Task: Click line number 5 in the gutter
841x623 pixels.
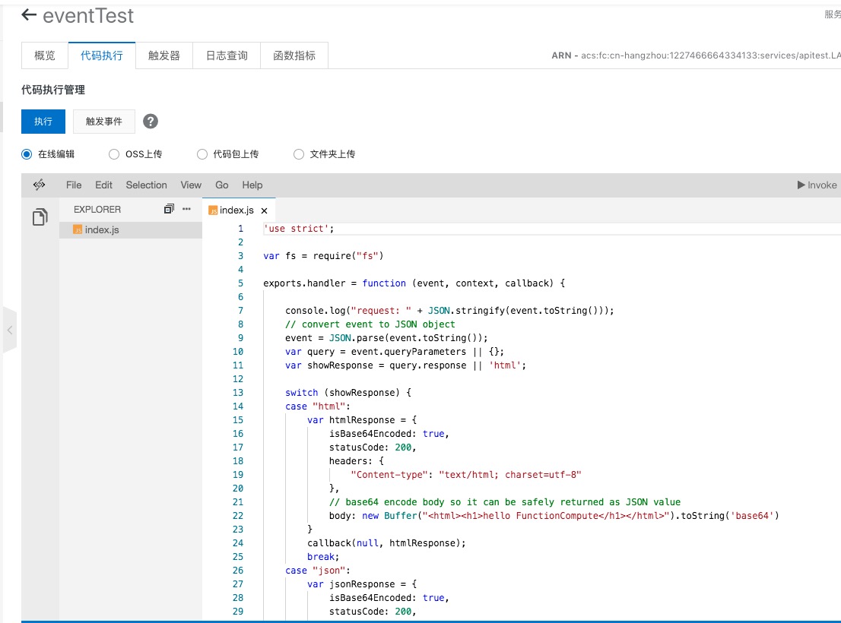Action: click(x=240, y=283)
